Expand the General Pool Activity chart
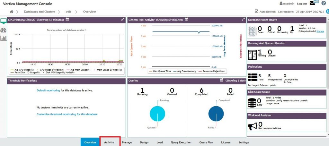This screenshot has height=146, width=329. click(243, 20)
